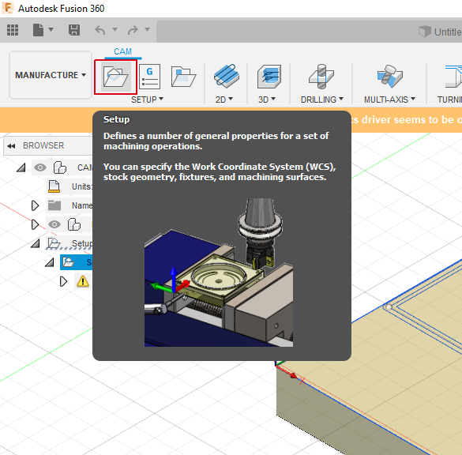Open the 2D menu dropdown
Viewport: 462px width, 455px height.
(224, 100)
